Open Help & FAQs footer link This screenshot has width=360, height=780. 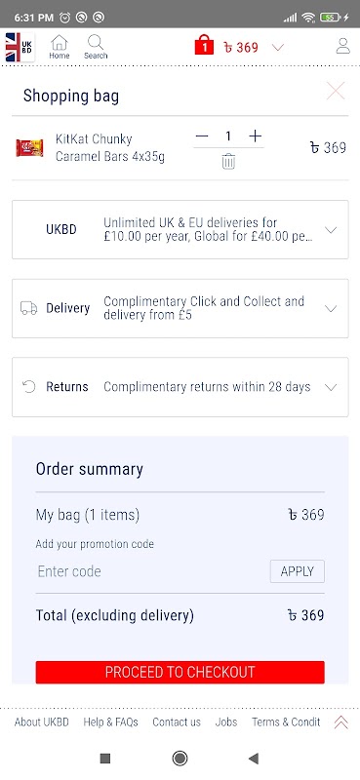click(x=110, y=721)
